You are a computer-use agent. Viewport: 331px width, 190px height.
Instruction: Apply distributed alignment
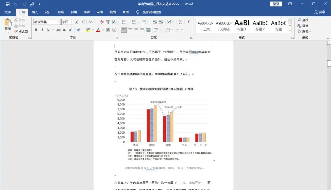(148, 30)
